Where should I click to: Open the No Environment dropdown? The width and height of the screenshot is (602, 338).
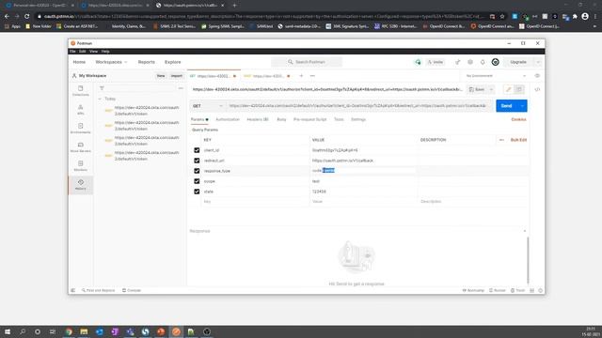coord(496,76)
